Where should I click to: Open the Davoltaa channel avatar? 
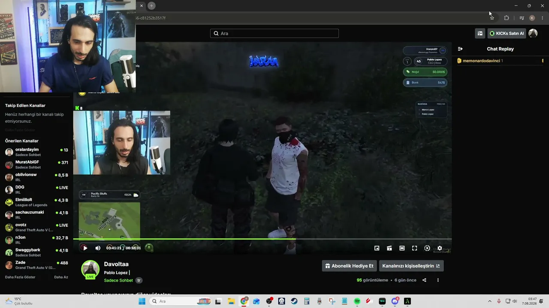click(90, 269)
